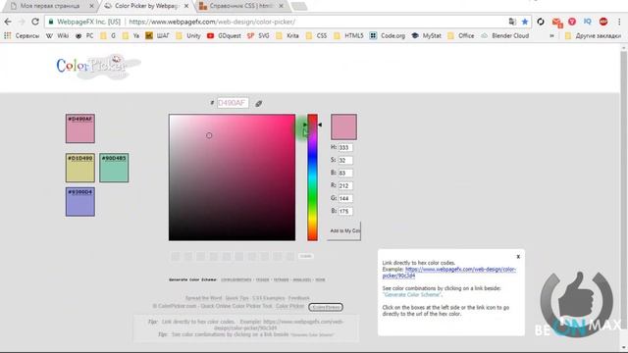
Task: Click the brightness field showing 83
Action: pyautogui.click(x=345, y=174)
